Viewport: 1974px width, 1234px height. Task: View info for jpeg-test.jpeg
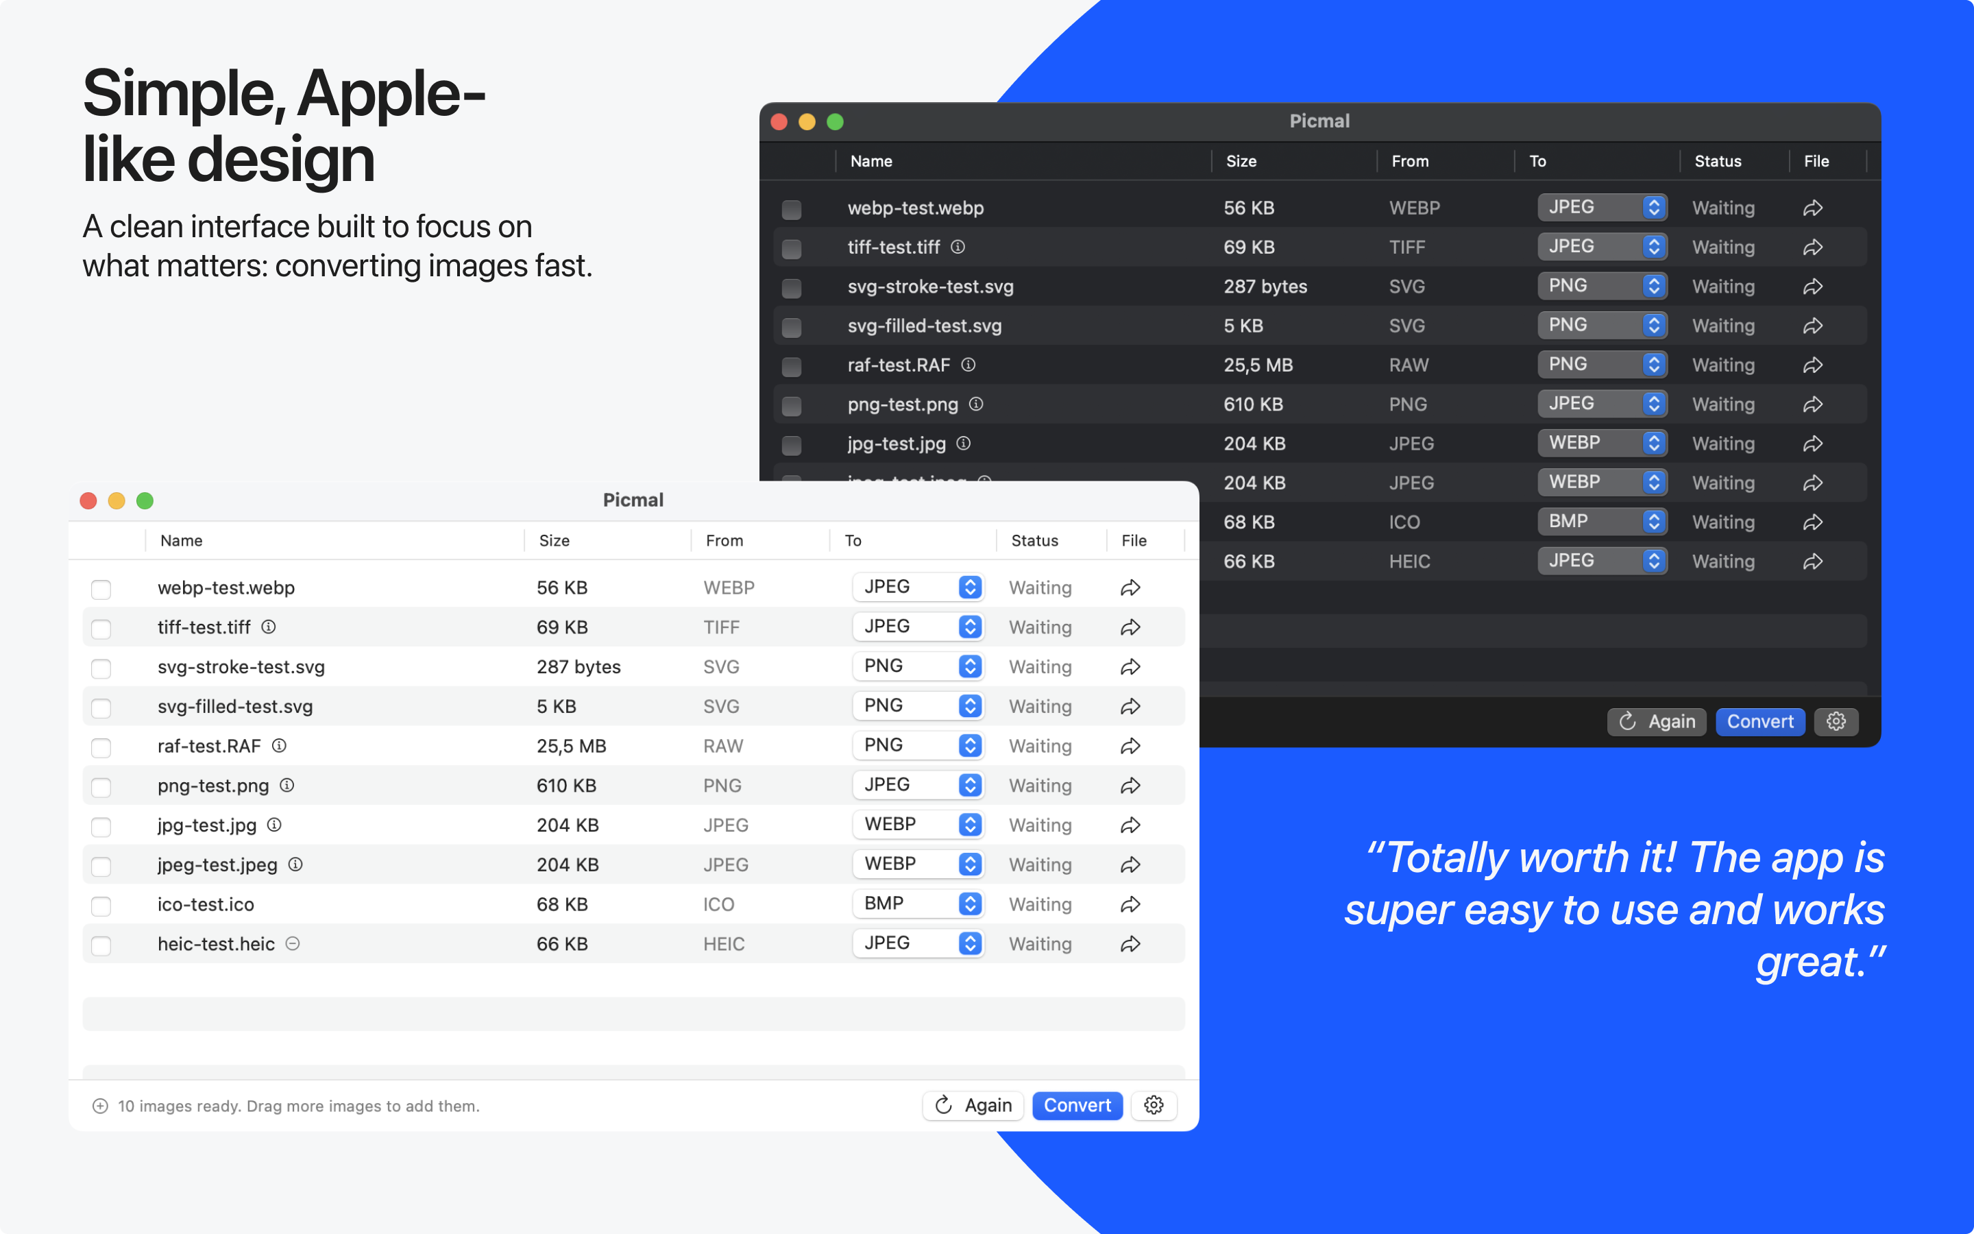coord(295,864)
